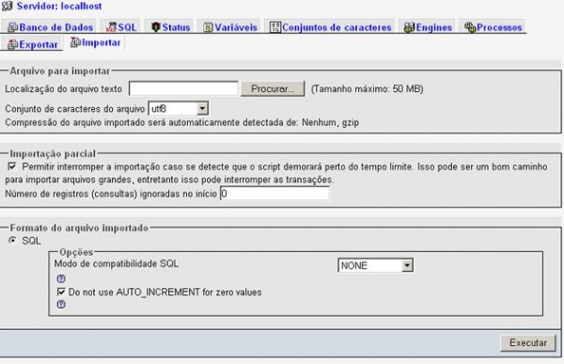This screenshot has height=364, width=564.
Task: Open the Engines tab
Action: (428, 27)
